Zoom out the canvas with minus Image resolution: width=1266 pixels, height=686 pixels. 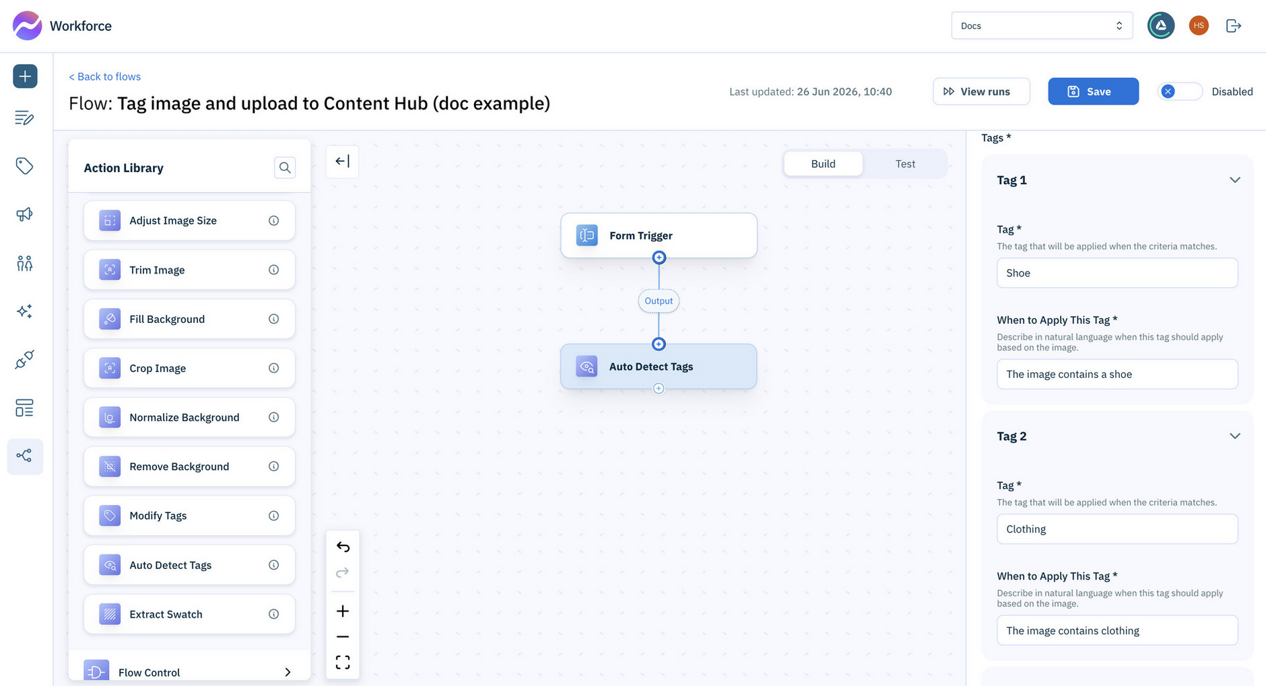343,636
